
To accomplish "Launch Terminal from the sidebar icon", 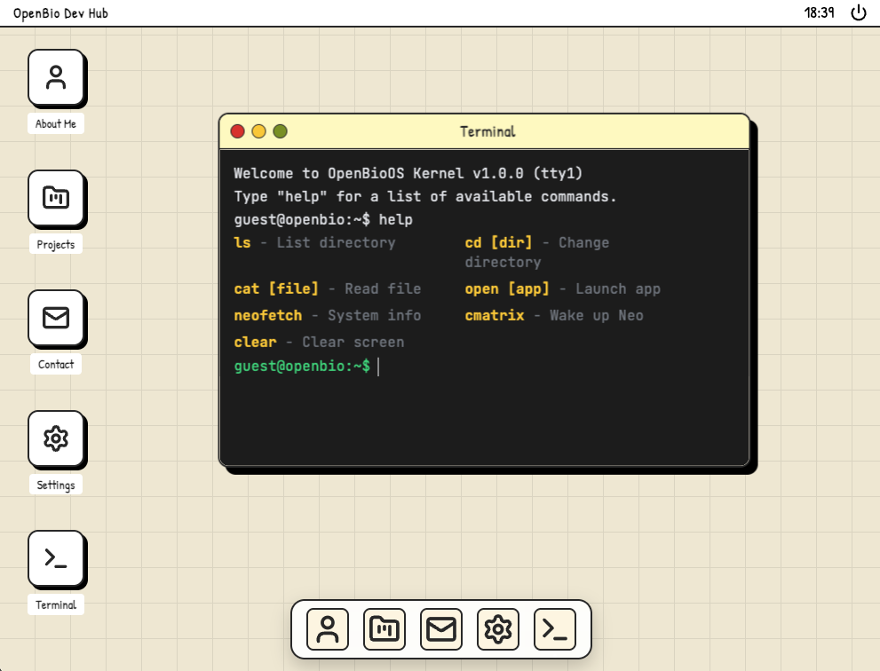I will point(56,558).
